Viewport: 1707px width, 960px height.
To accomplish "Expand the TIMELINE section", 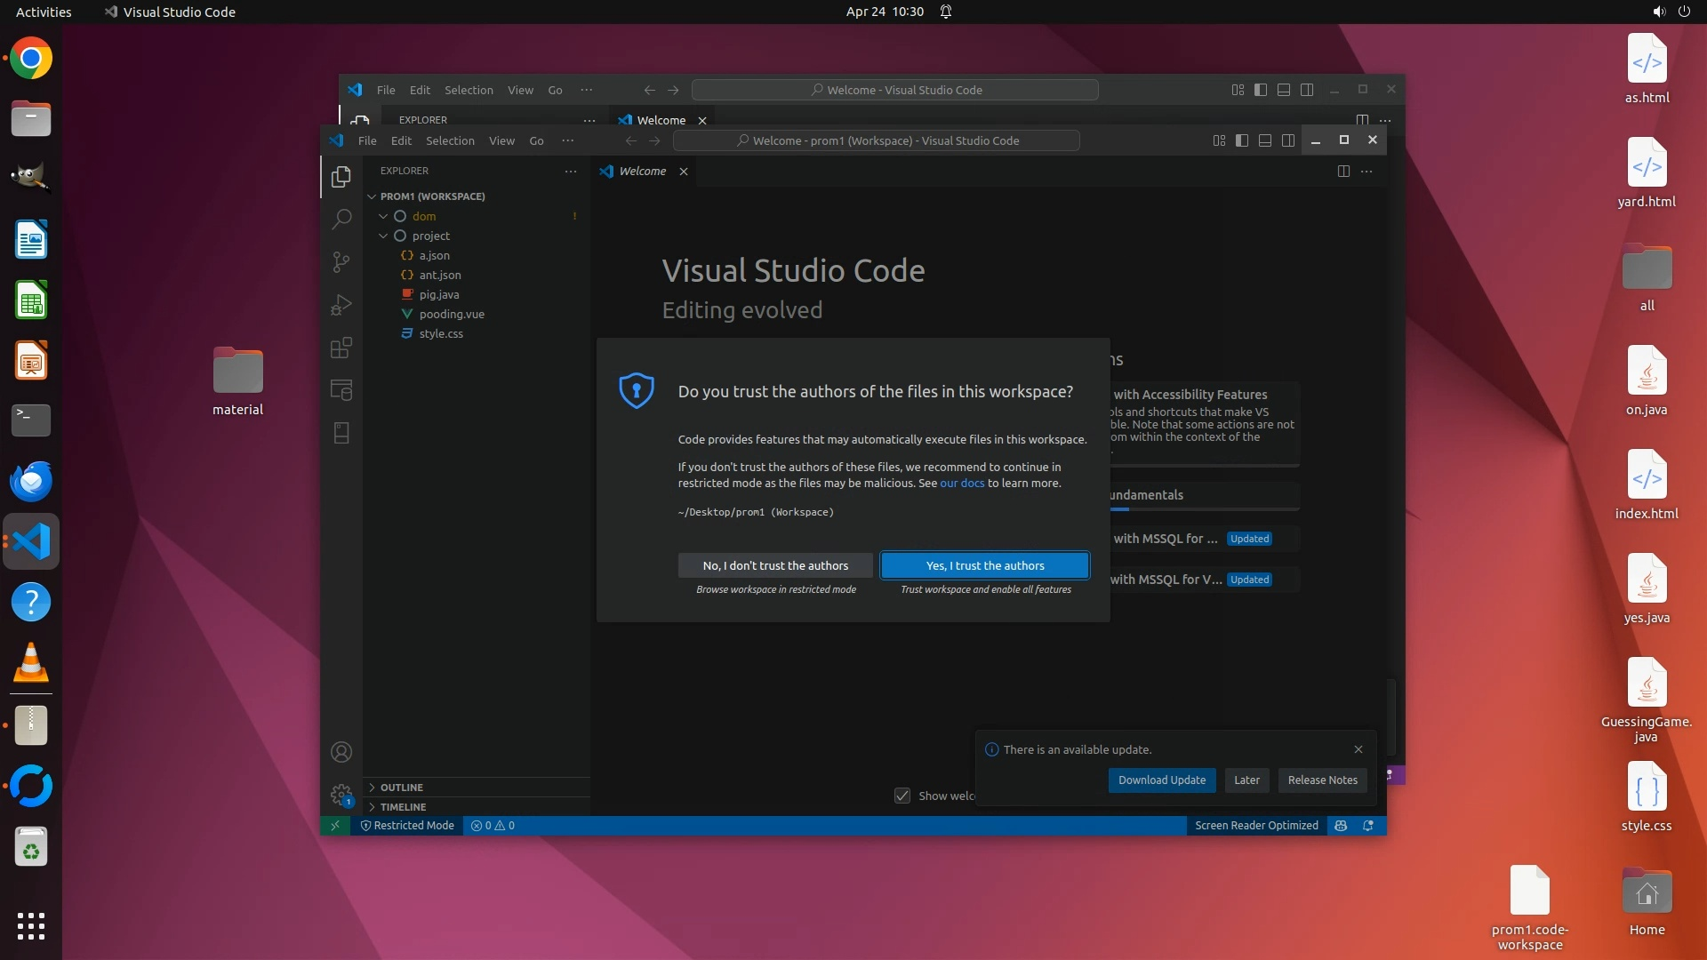I will click(x=403, y=807).
